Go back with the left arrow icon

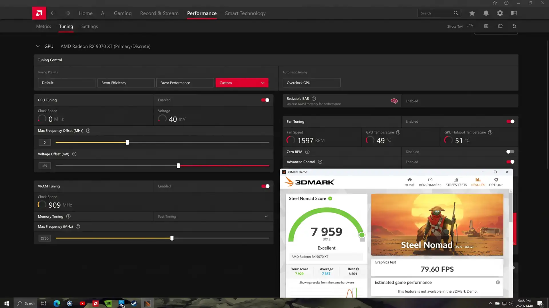tap(53, 13)
